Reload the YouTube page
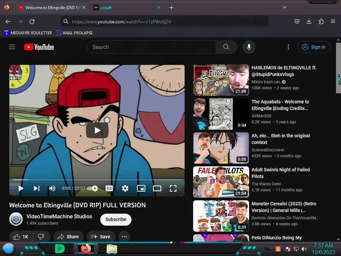This screenshot has height=256, width=341. tap(32, 22)
